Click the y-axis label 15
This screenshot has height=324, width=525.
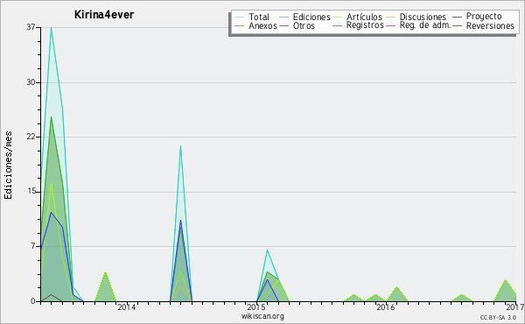click(31, 192)
